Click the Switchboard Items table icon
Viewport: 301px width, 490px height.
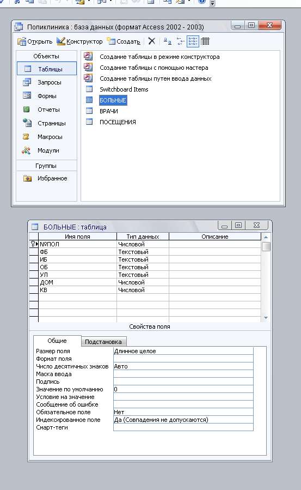tap(89, 89)
